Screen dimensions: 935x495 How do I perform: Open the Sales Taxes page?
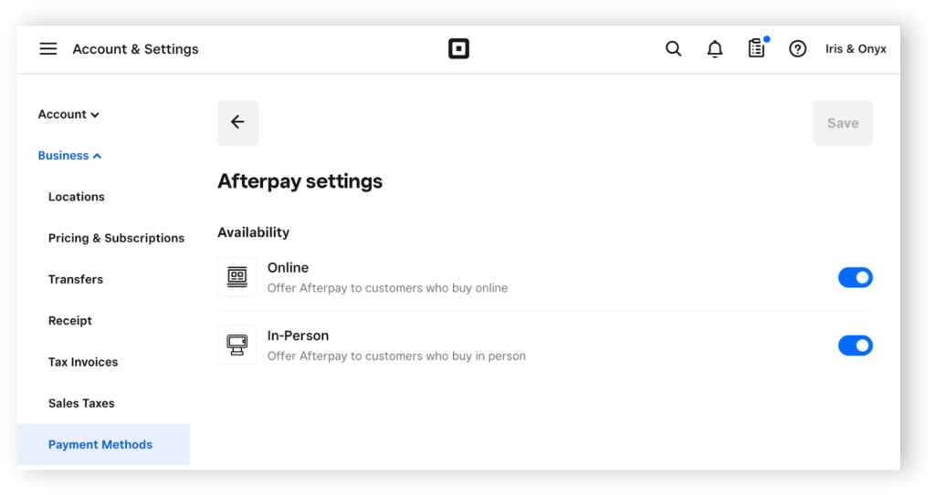(81, 403)
